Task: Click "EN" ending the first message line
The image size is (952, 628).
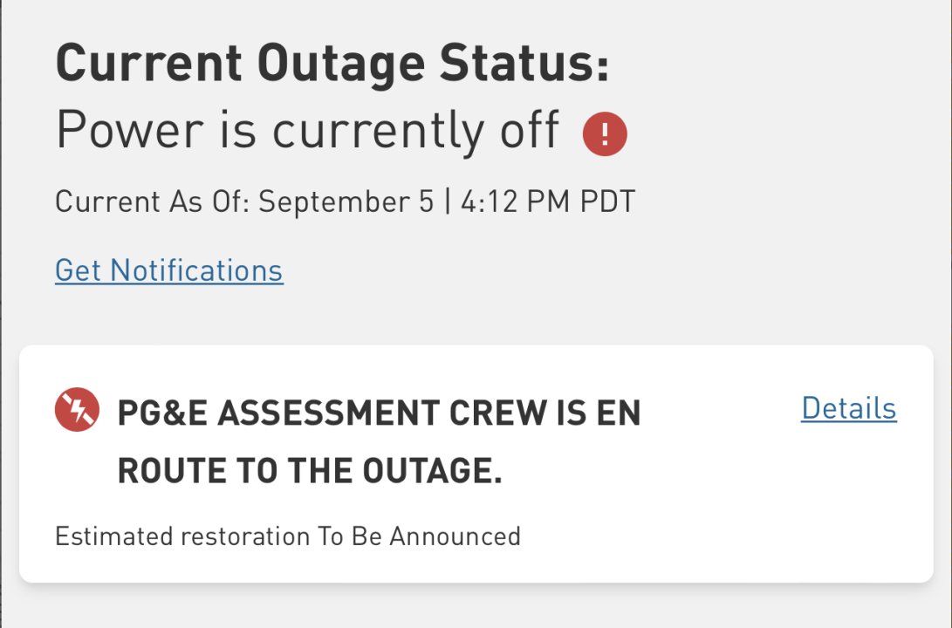Action: pyautogui.click(x=619, y=413)
